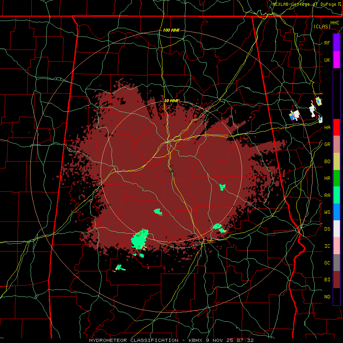Click the '50 NMI' range ring label
The width and height of the screenshot is (343, 343).
coord(171,101)
